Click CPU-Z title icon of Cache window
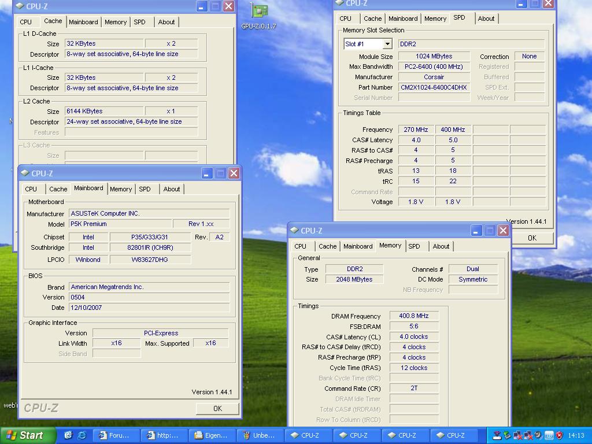Image resolution: width=592 pixels, height=444 pixels. [20, 6]
